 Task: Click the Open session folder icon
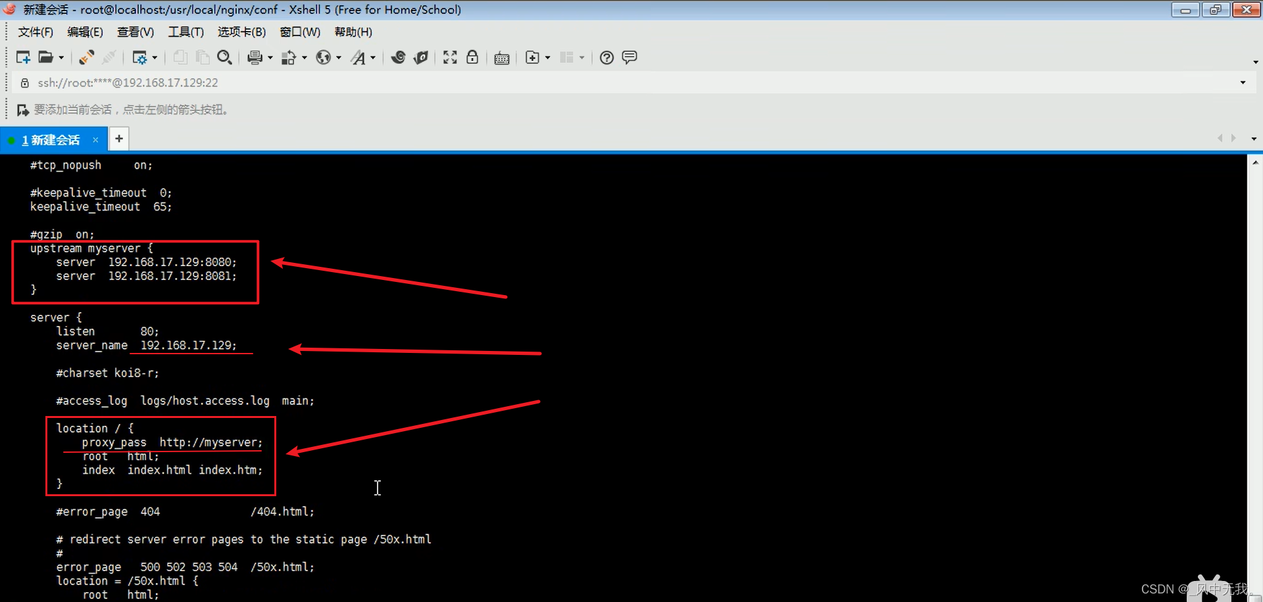(45, 58)
